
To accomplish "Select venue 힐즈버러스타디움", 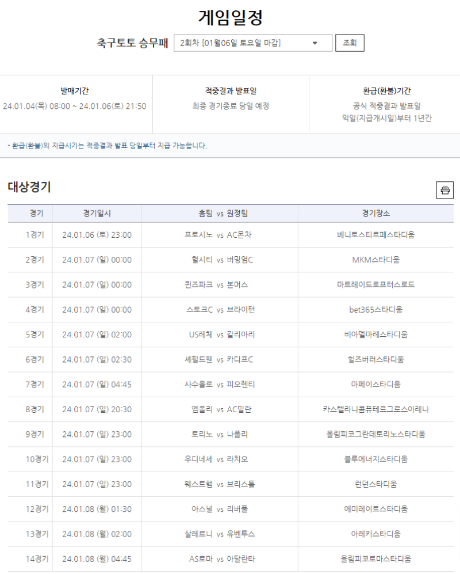I will (376, 359).
